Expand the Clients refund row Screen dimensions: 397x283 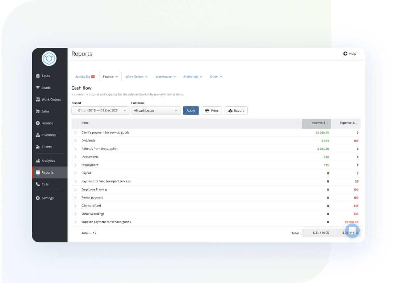pos(75,206)
